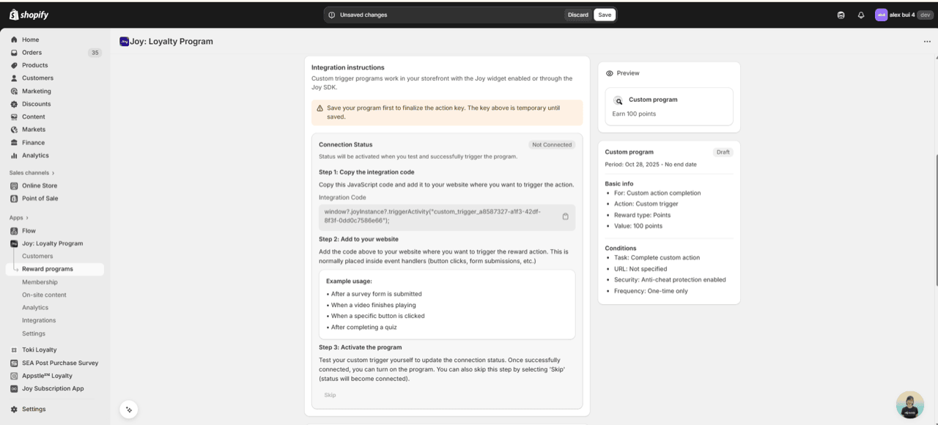Click the Products tag icon

(x=14, y=65)
